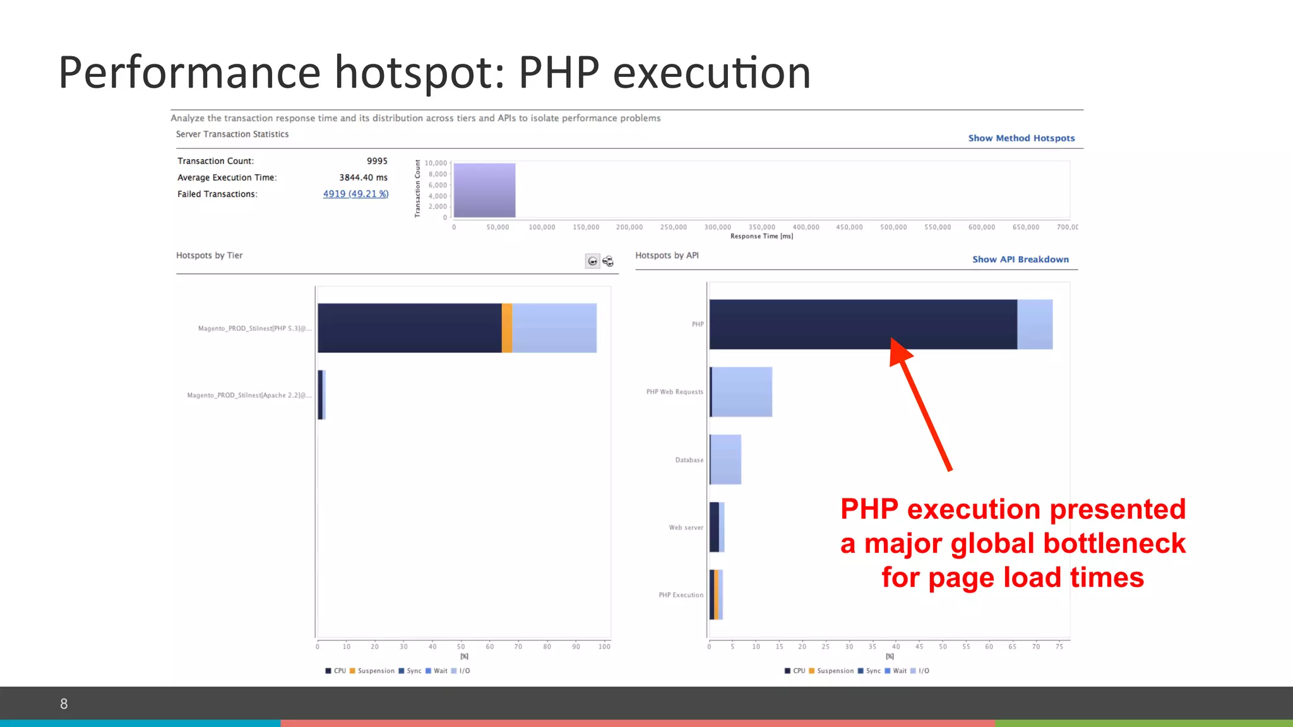Click the Server Transaction Statistics heading
Screen dimensions: 1293x727
click(x=232, y=134)
